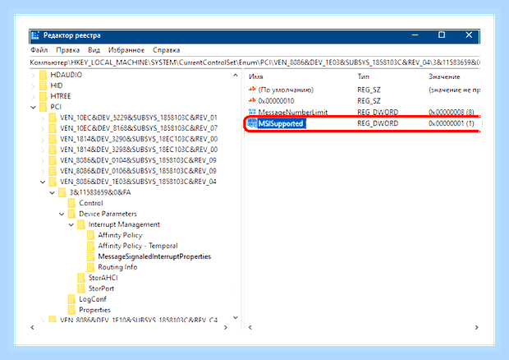
Task: Click the Device Parameters folder icon
Action: 71,214
